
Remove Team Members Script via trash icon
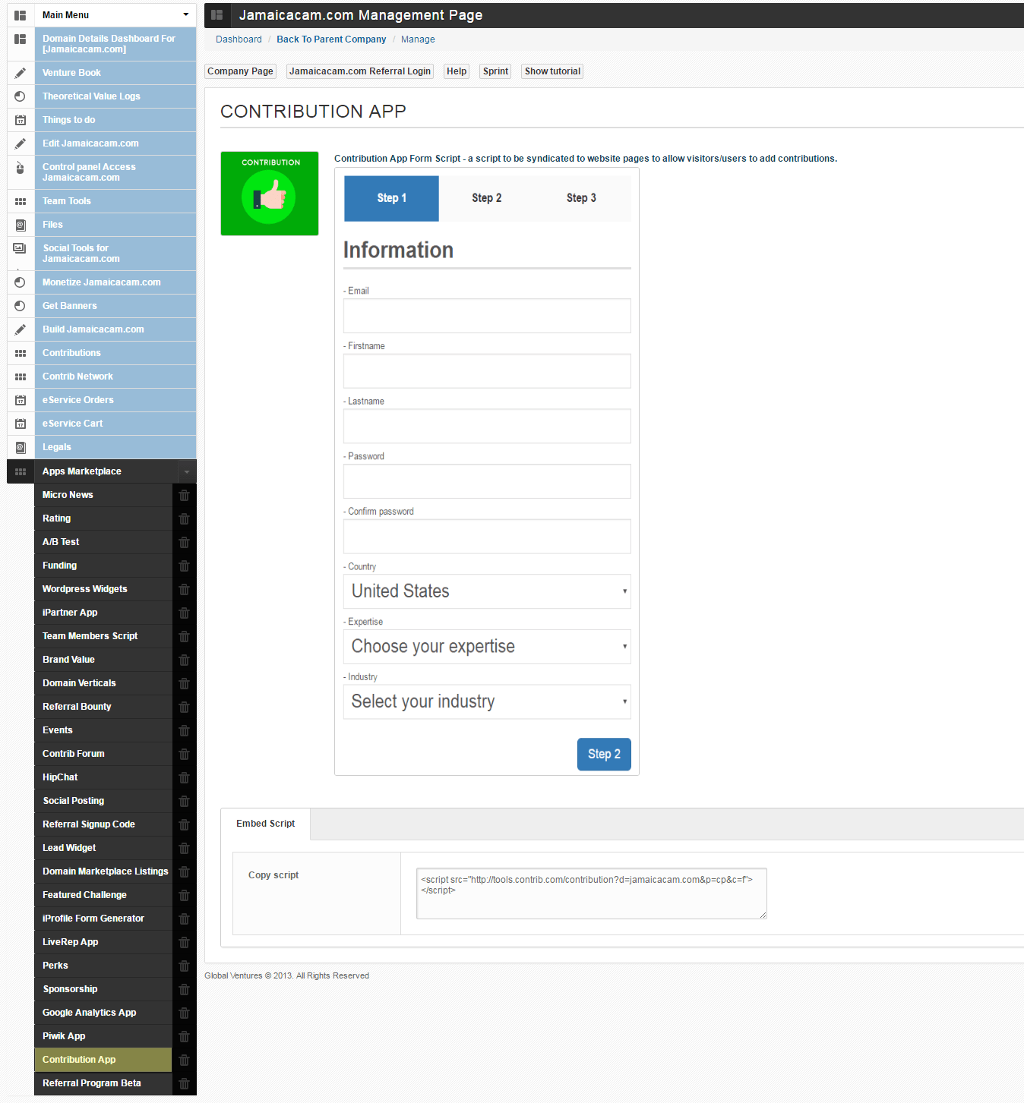pos(184,636)
